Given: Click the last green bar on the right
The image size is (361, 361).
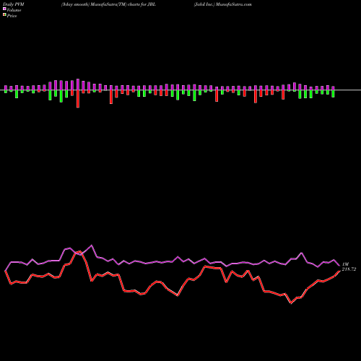Looking at the screenshot, I should click(333, 94).
